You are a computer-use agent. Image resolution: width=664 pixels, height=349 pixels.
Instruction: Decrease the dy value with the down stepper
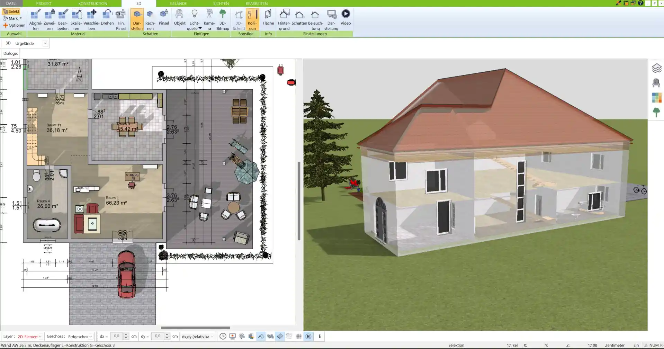pos(167,338)
